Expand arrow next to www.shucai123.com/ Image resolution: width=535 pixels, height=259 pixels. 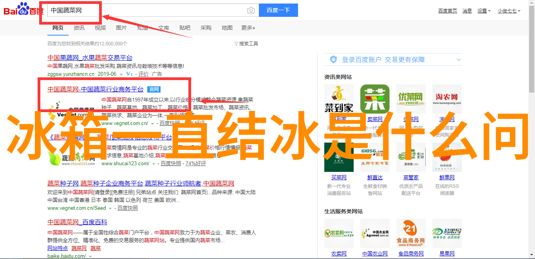pyautogui.click(x=154, y=164)
